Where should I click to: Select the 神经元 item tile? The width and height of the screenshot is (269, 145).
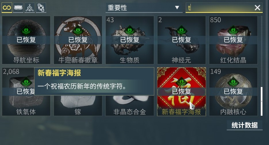pos(182,40)
